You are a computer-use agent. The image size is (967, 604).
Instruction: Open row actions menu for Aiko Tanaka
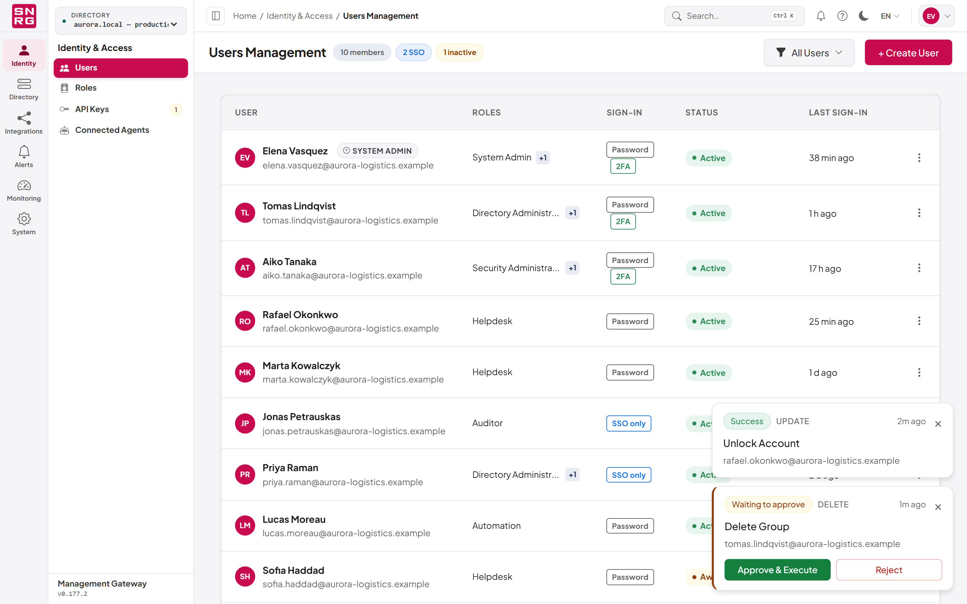[919, 268]
